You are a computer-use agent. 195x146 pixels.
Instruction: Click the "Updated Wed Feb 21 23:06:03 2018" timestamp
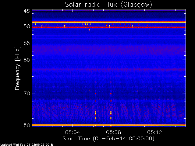[x=27, y=145]
